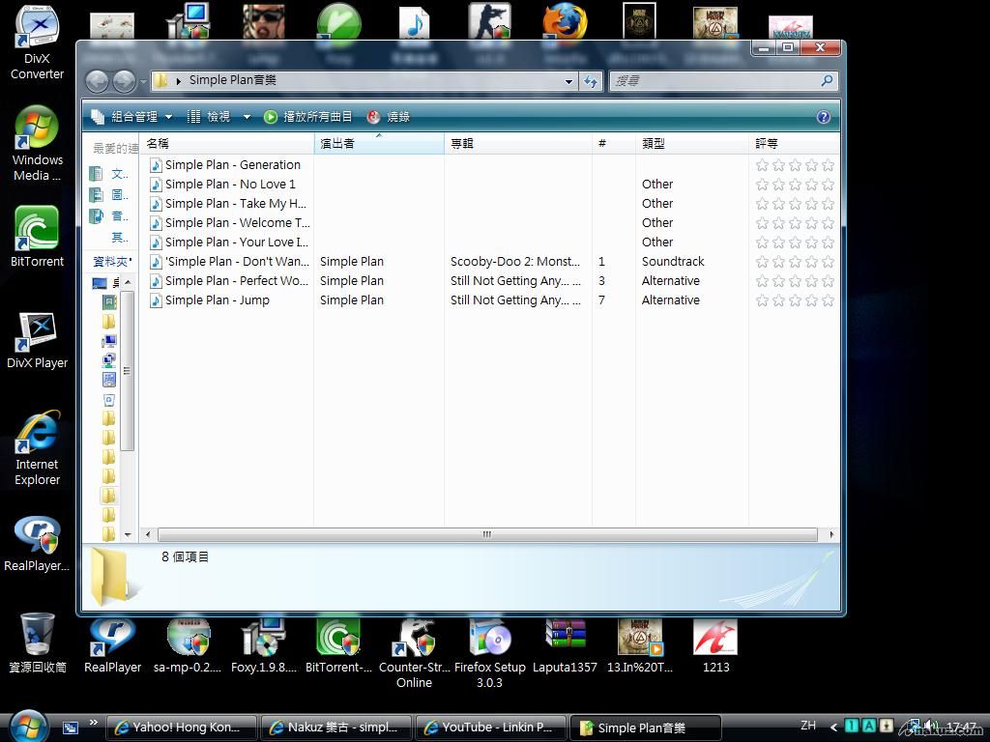The height and width of the screenshot is (742, 990).
Task: Open Firefox Setup 3.0.3 icon
Action: point(489,653)
